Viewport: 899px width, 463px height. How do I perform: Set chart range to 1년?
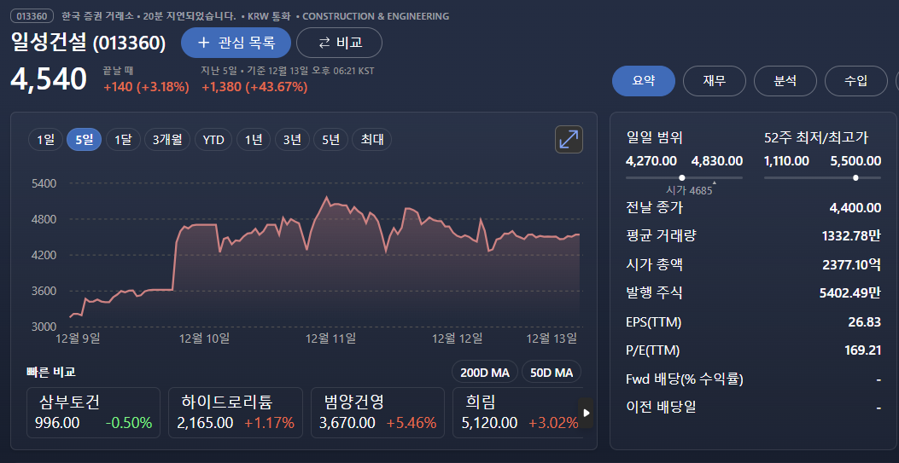(x=254, y=140)
